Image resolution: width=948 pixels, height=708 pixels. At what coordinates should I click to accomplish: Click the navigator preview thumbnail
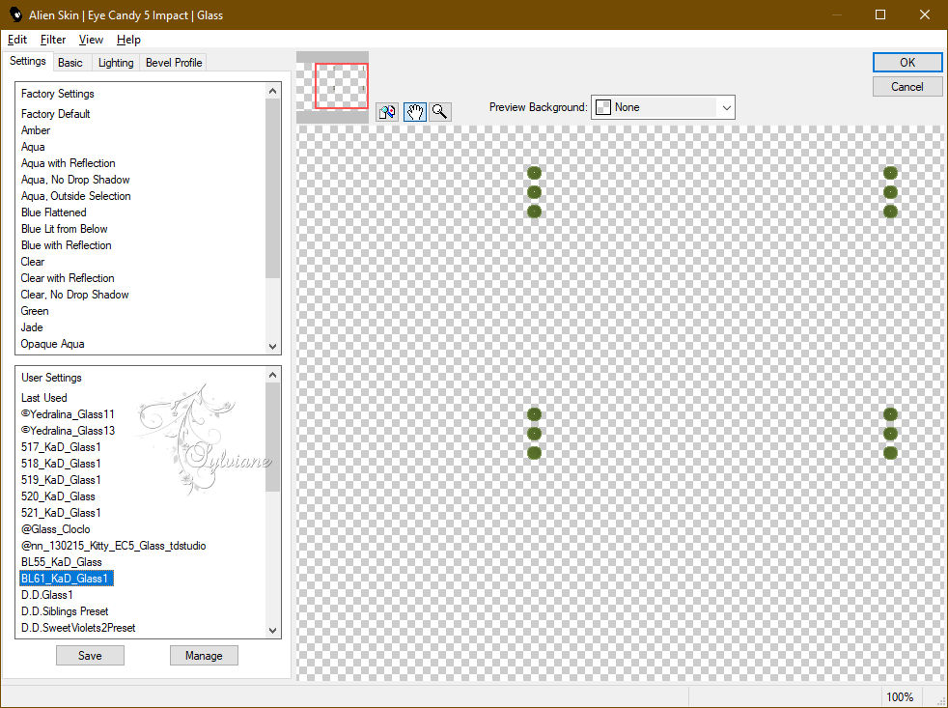[x=332, y=87]
